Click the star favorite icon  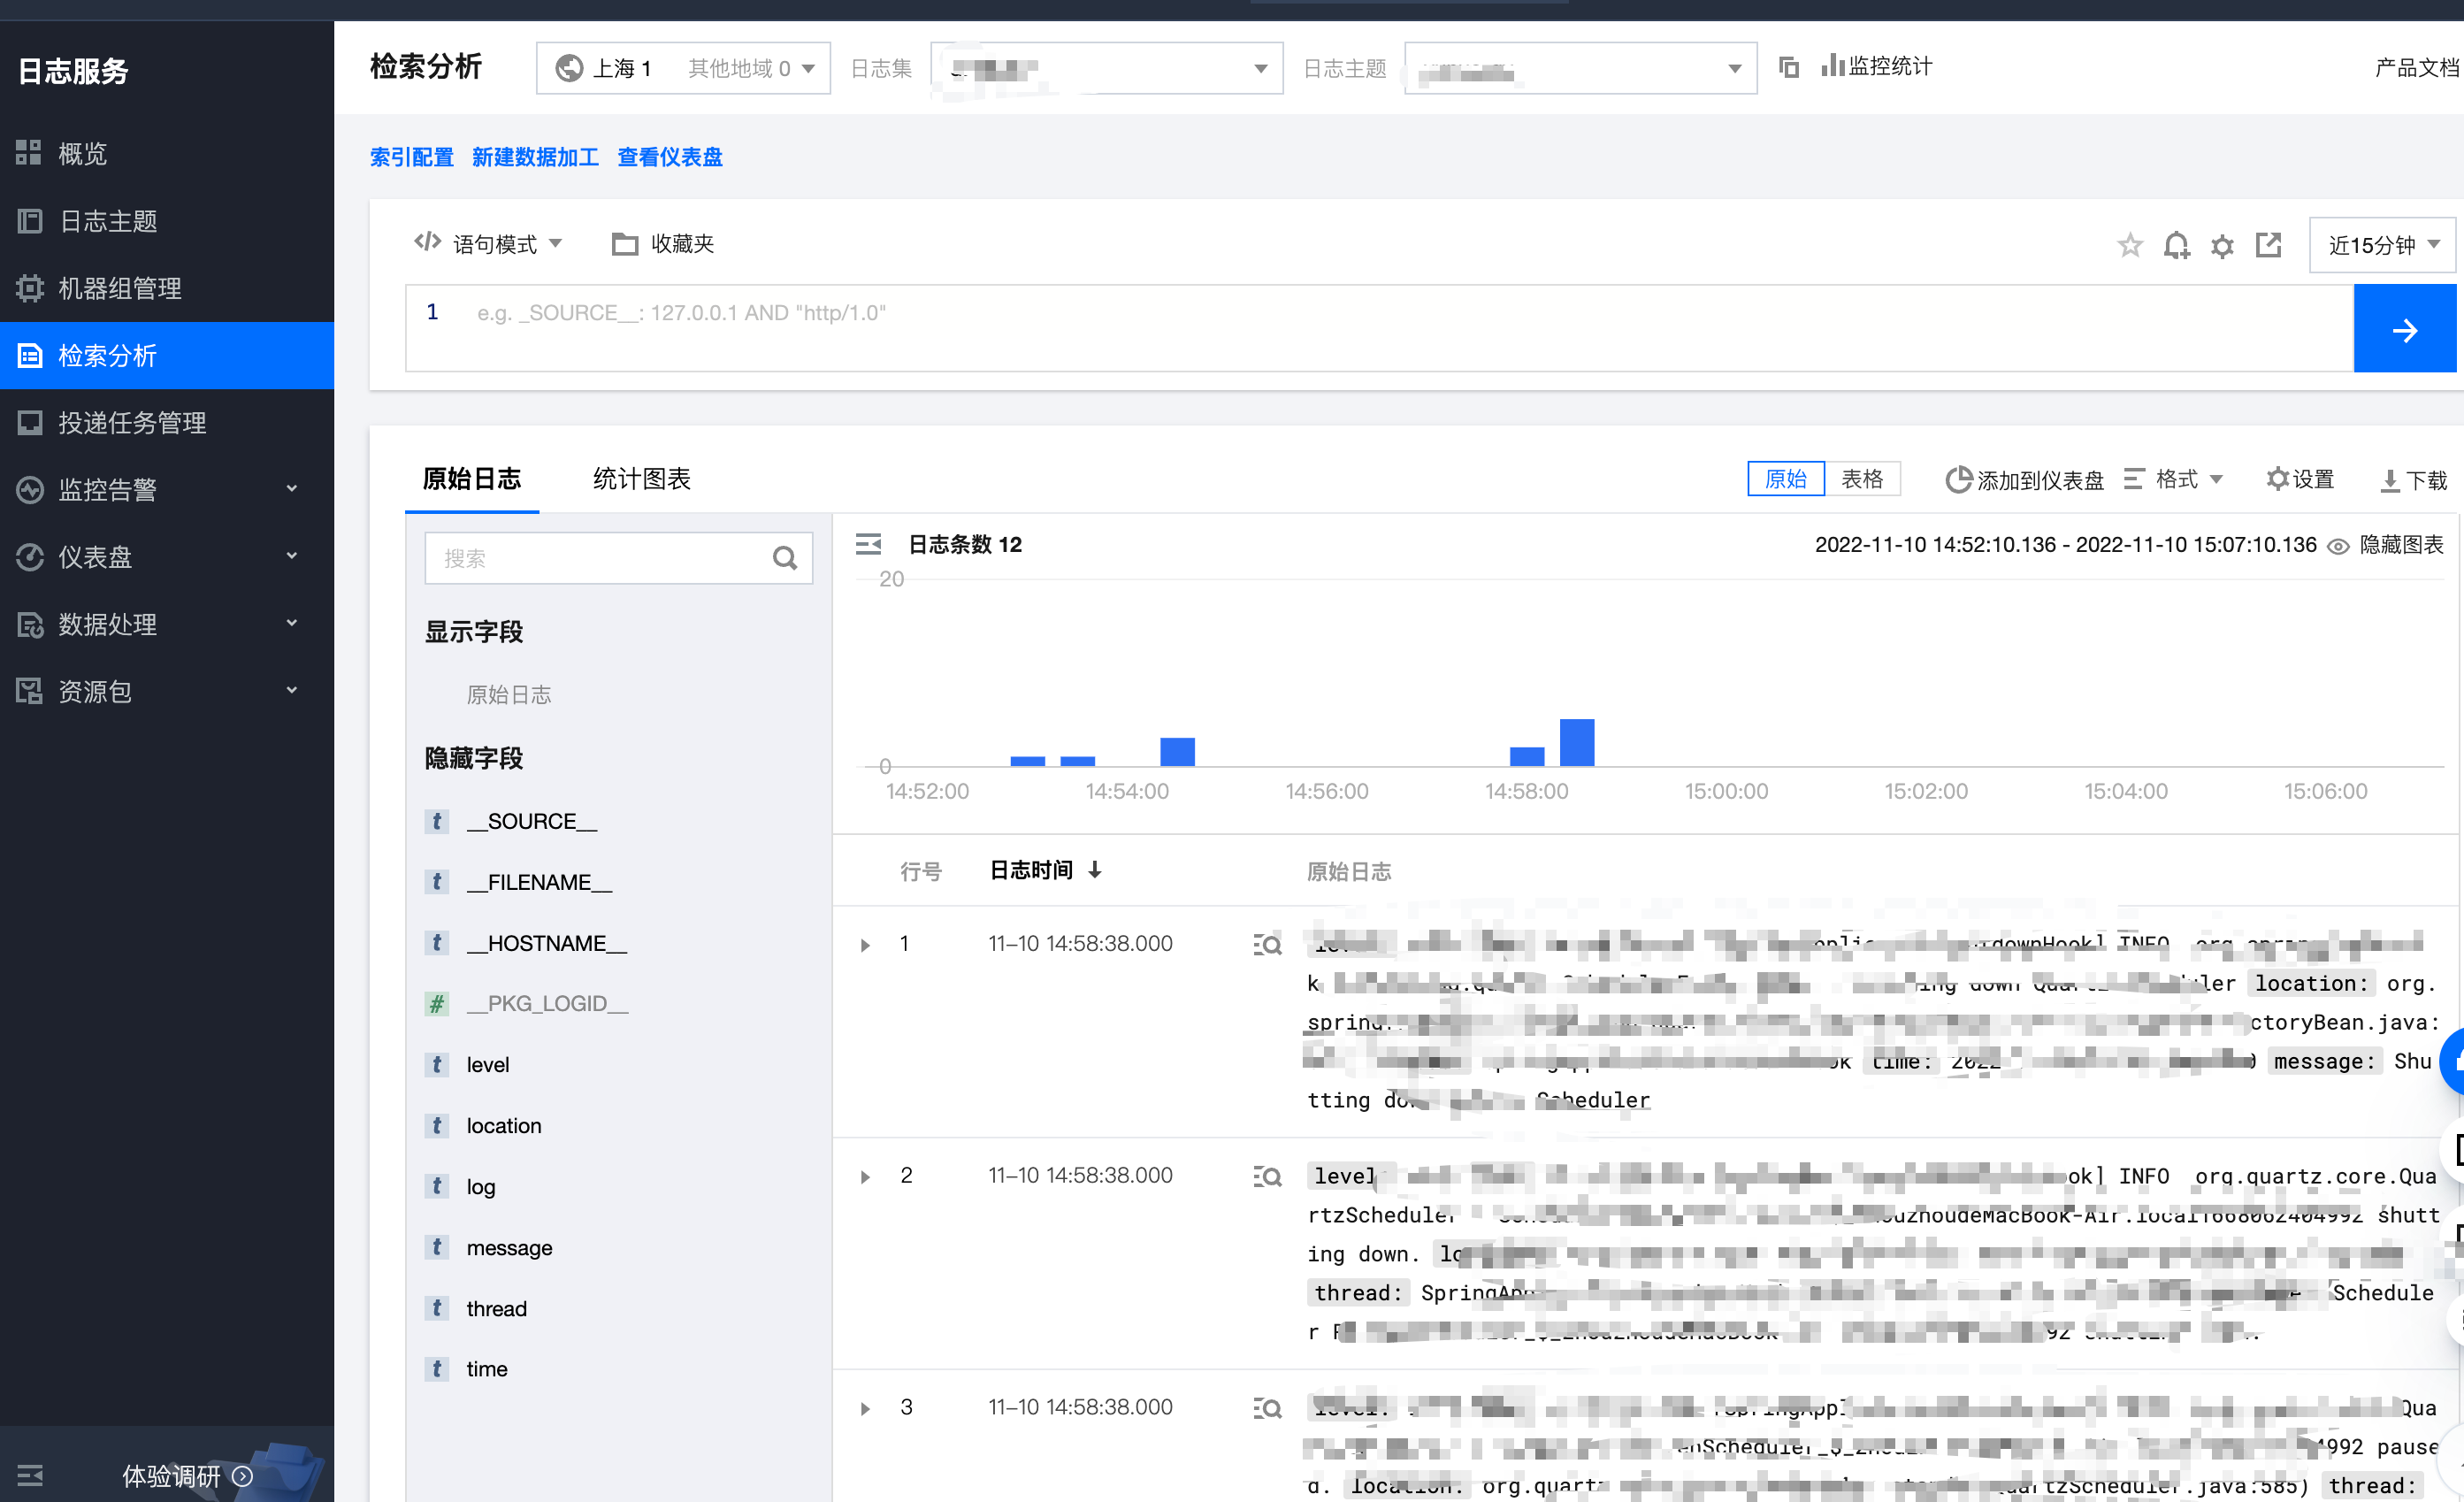(x=2129, y=245)
